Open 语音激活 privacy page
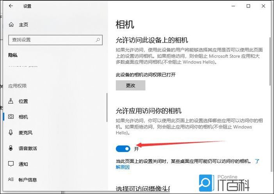This screenshot has height=194, width=274. pyautogui.click(x=28, y=148)
